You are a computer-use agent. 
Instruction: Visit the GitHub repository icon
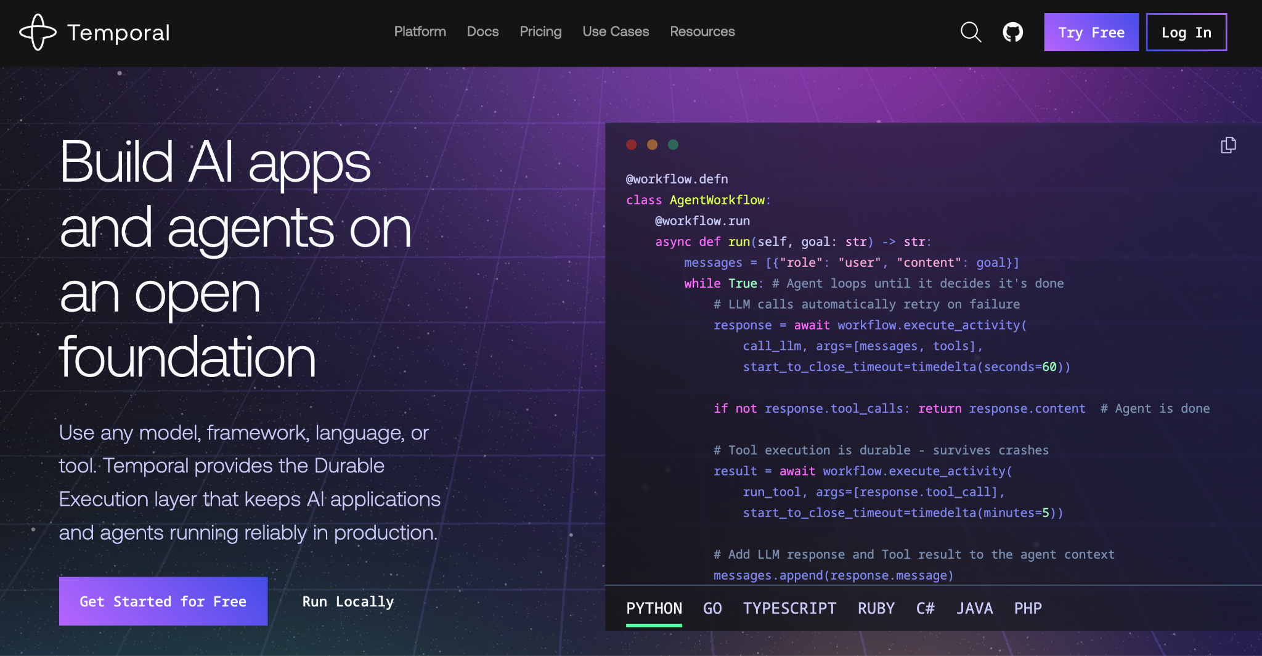tap(1012, 32)
